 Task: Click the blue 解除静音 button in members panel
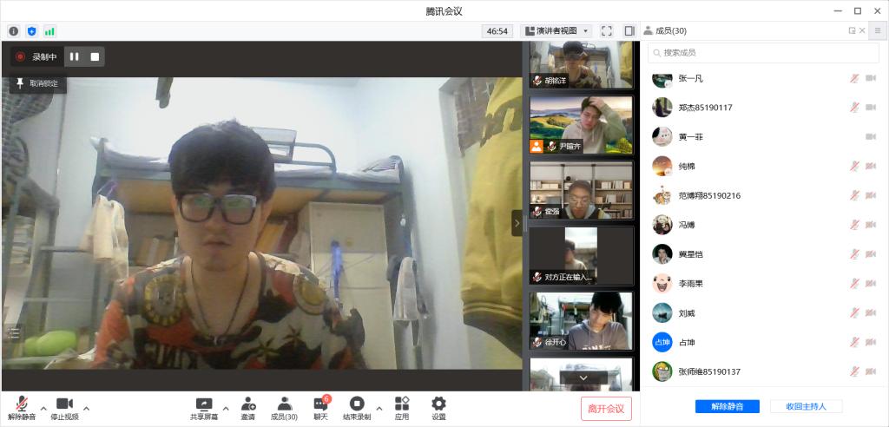[x=727, y=406]
